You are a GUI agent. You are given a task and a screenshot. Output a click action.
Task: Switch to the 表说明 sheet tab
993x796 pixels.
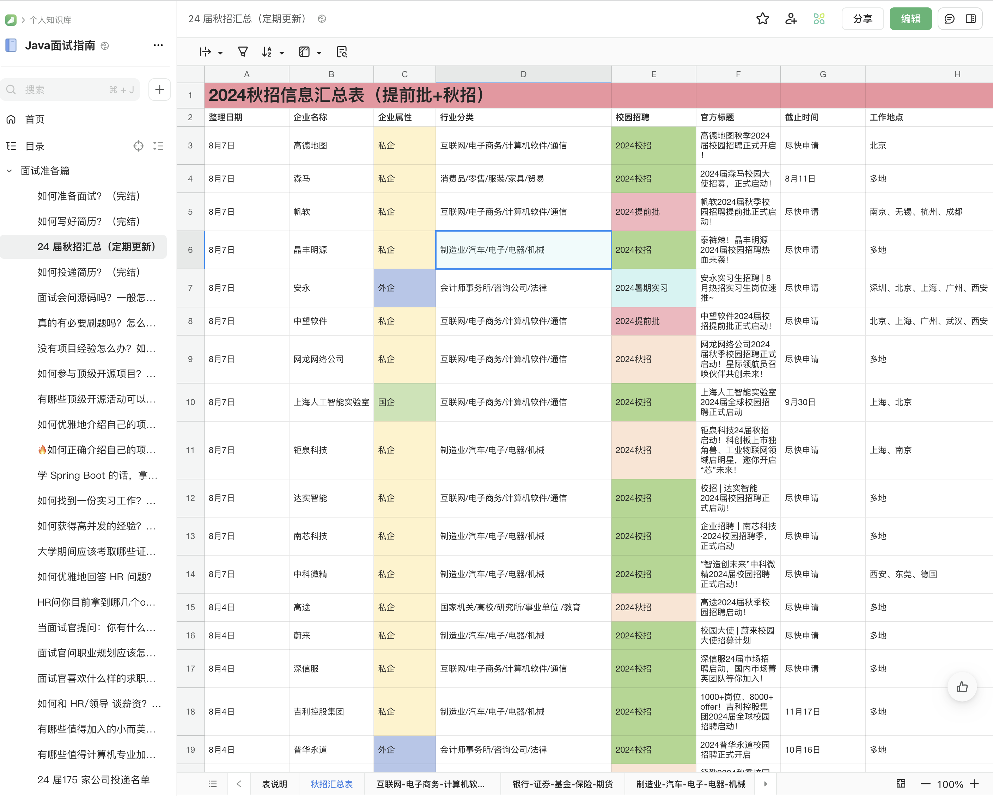(x=274, y=784)
